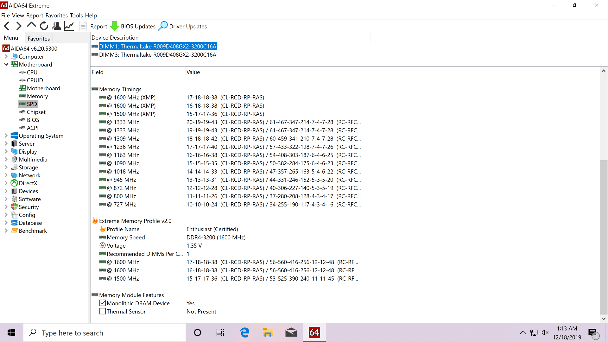Image resolution: width=608 pixels, height=342 pixels.
Task: Open the graph chart toolbar icon
Action: pyautogui.click(x=69, y=26)
